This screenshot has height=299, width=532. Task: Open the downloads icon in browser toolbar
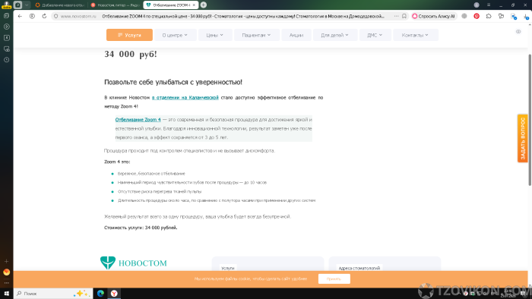point(526,16)
